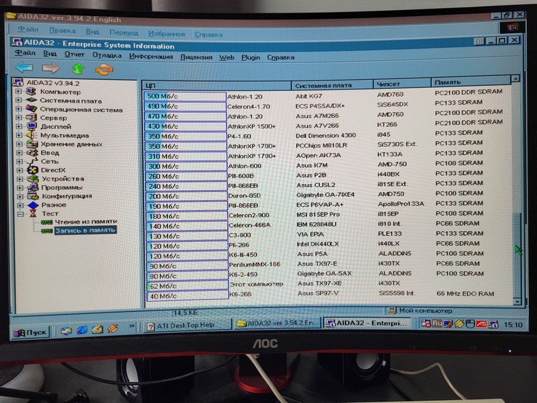Click the Forward arrow toolbar icon
Viewport: 537px width, 403px height.
pos(51,68)
